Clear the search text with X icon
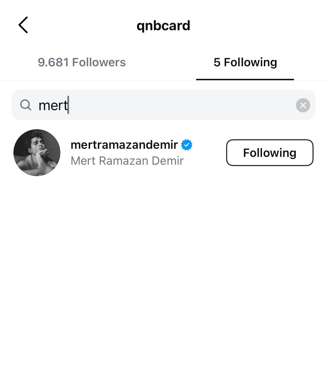Screen dimensions: 327x373 coord(303,105)
